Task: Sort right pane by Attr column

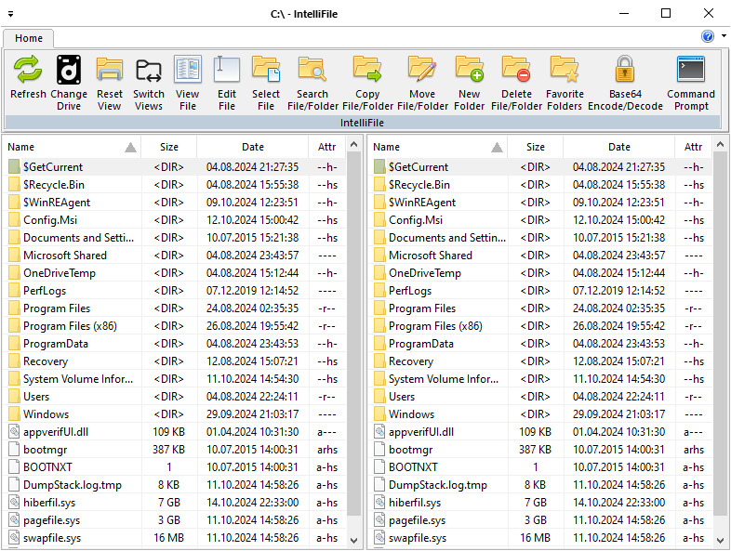Action: [693, 147]
